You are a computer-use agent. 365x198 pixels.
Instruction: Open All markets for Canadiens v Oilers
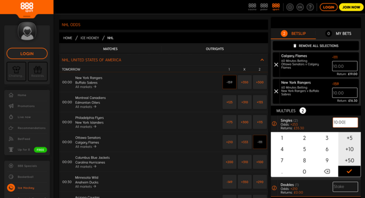pos(86,107)
